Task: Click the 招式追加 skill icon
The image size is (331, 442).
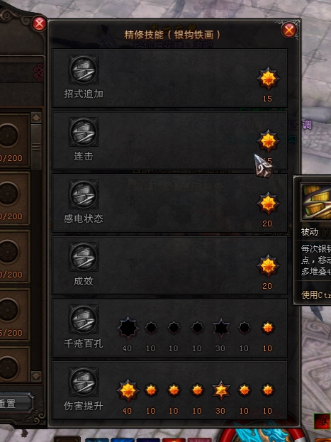Action: click(84, 70)
